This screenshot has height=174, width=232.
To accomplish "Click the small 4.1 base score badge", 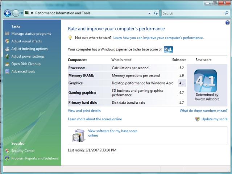I will click(x=168, y=49).
